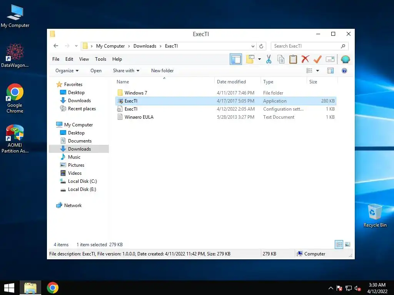Image resolution: width=394 pixels, height=295 pixels.
Task: Click the Rename toolbar icon
Action: (x=330, y=60)
